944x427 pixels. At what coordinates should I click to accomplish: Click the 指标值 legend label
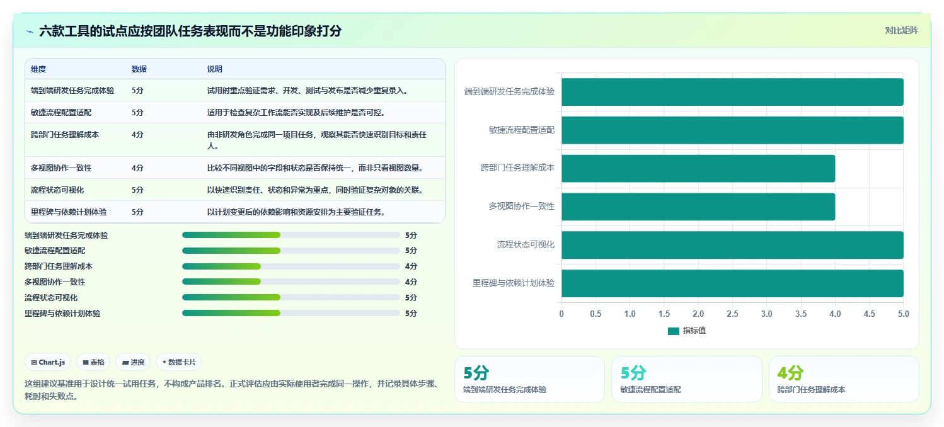tap(694, 331)
